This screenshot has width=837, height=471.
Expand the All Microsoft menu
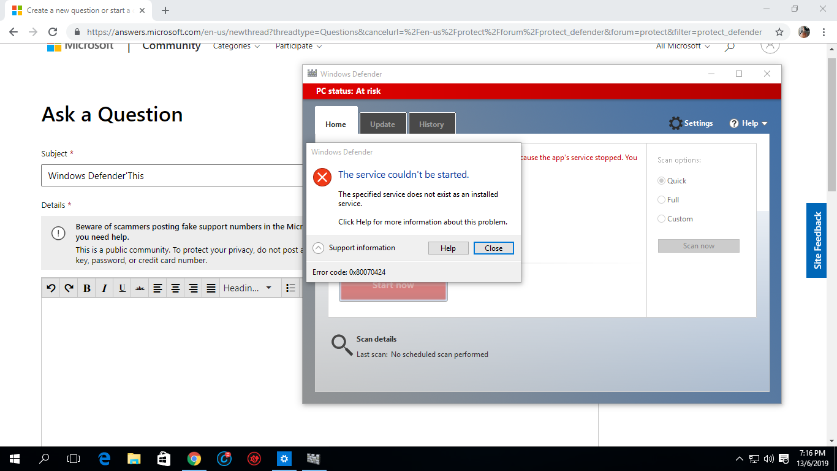coord(683,46)
